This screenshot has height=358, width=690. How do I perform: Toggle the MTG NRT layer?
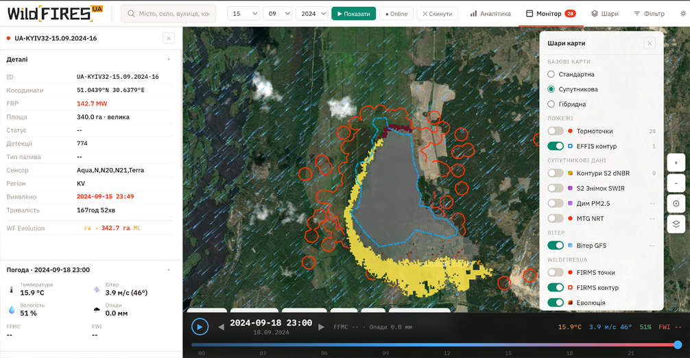click(x=556, y=218)
